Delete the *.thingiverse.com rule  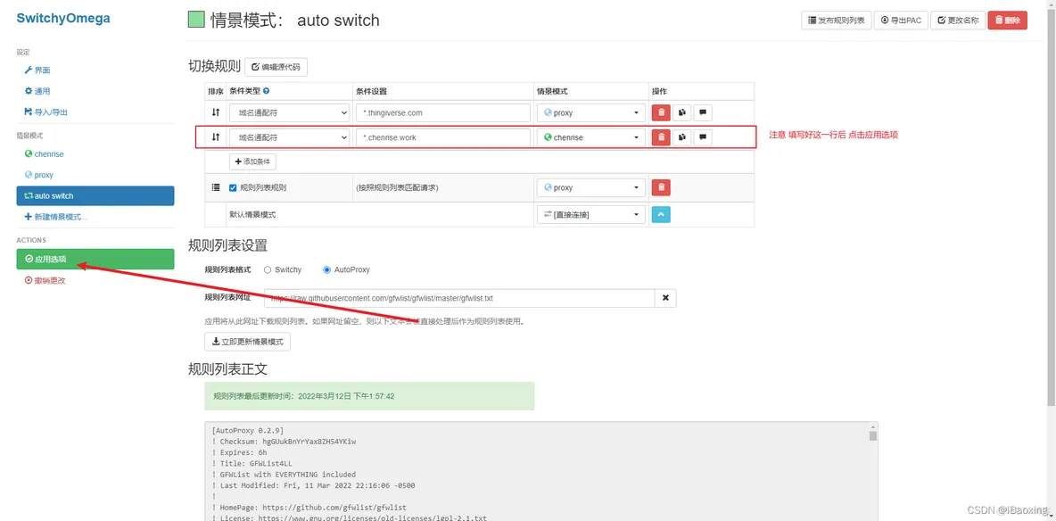pyautogui.click(x=661, y=113)
